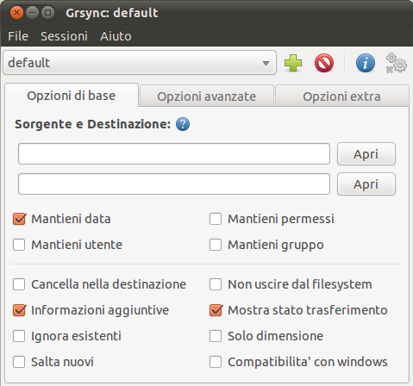Delete session using red prohibition icon
The height and width of the screenshot is (386, 413).
pyautogui.click(x=324, y=63)
